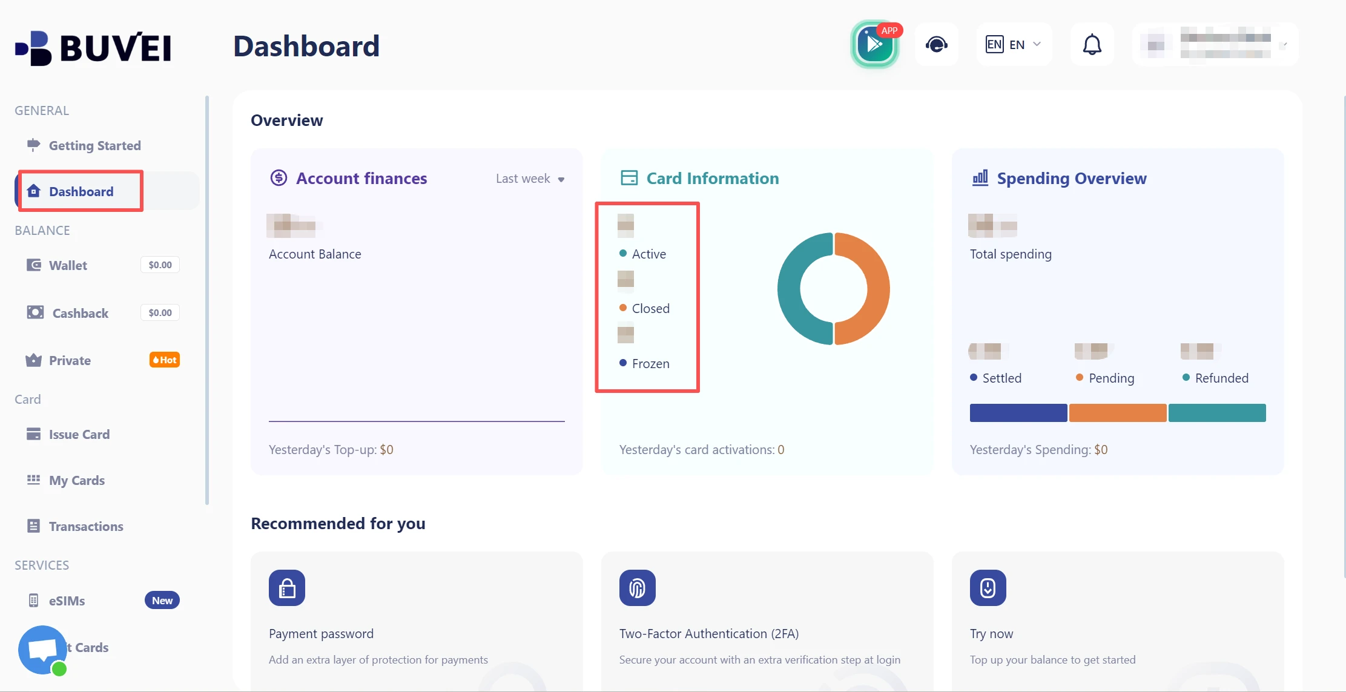
Task: Click the Recommended for you heading
Action: click(338, 523)
